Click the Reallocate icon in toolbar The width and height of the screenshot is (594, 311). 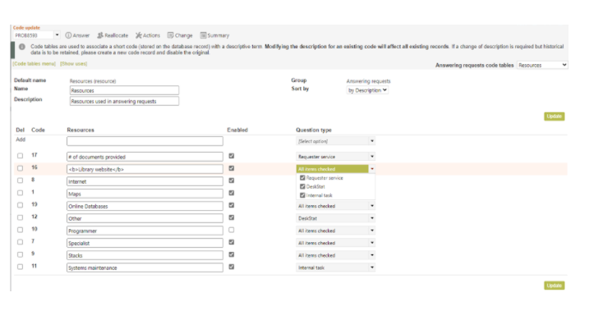coord(100,35)
